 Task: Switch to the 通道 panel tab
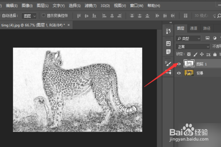click(193, 29)
